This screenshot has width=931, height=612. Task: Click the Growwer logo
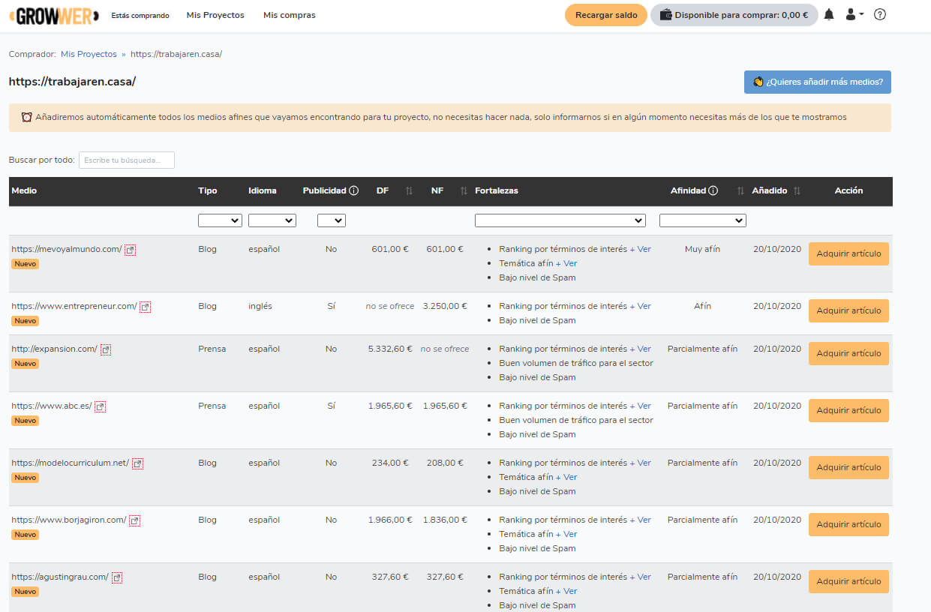tap(53, 15)
